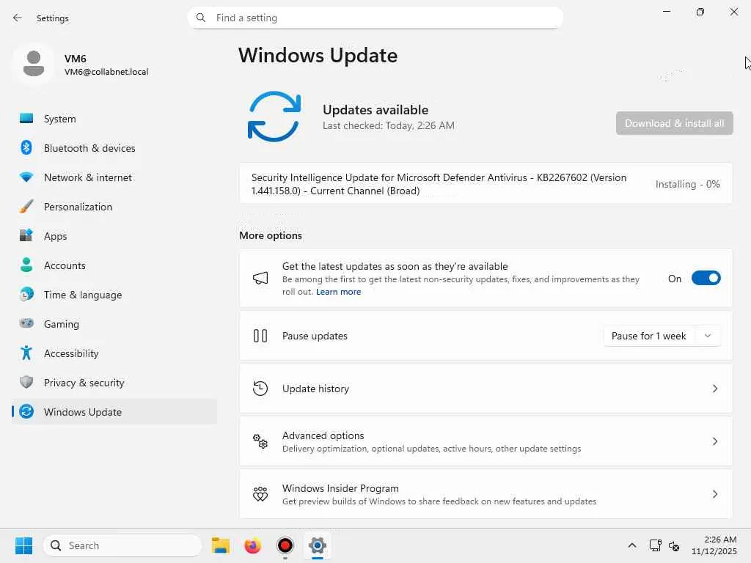The height and width of the screenshot is (563, 751).
Task: Click the Privacy & security shield icon
Action: pos(26,382)
